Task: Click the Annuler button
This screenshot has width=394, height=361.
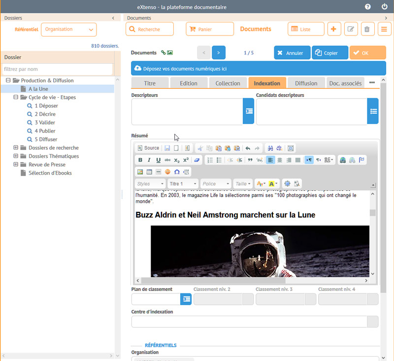Action: click(x=292, y=53)
